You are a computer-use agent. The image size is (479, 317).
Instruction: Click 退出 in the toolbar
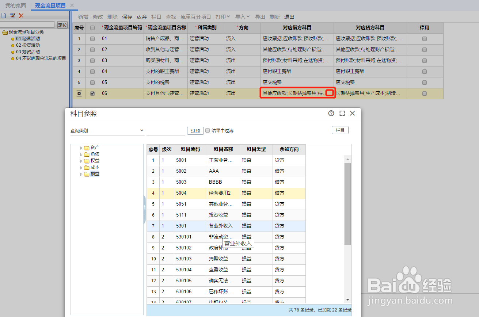pyautogui.click(x=289, y=17)
